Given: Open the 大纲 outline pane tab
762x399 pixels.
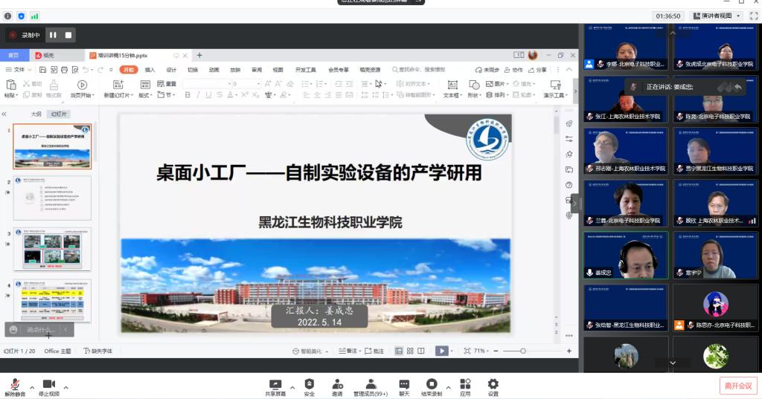Looking at the screenshot, I should pyautogui.click(x=36, y=114).
